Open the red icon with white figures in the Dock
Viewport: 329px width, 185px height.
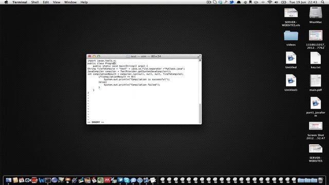click(107, 180)
